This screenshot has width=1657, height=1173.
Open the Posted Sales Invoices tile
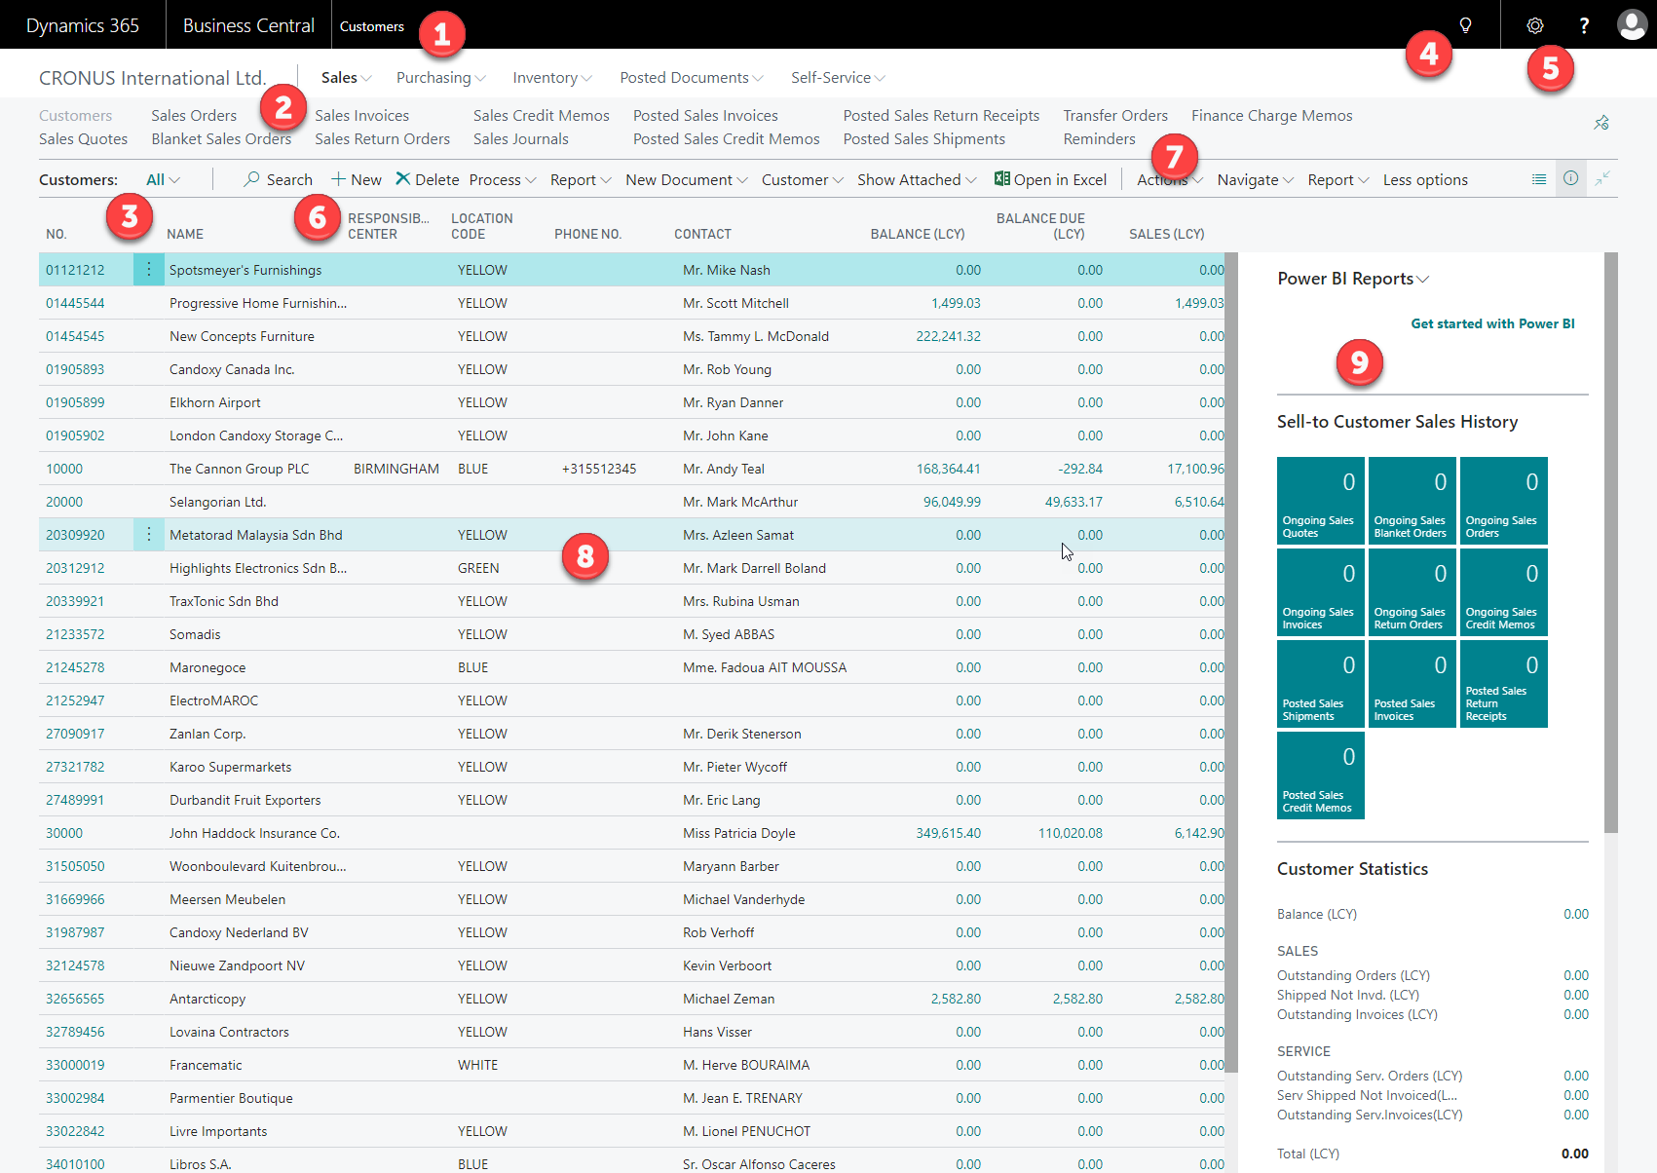(1412, 684)
